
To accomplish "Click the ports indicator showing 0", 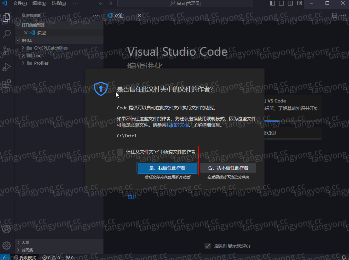I will [x=69, y=257].
